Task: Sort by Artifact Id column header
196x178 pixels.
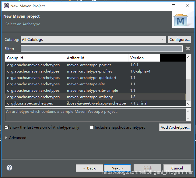Action: click(96, 58)
